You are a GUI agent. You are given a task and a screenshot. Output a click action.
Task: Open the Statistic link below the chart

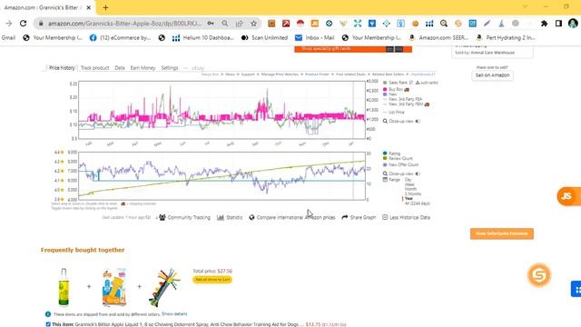pyautogui.click(x=230, y=218)
